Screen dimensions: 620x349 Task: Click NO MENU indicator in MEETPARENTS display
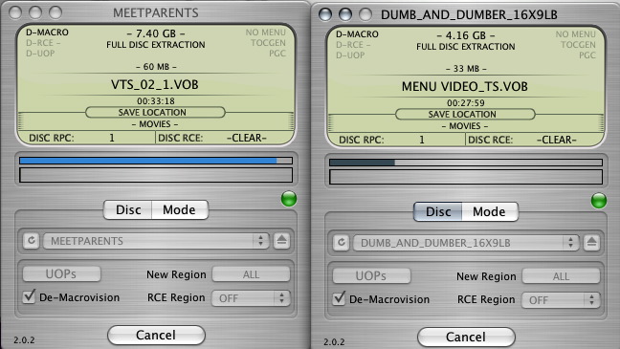265,33
